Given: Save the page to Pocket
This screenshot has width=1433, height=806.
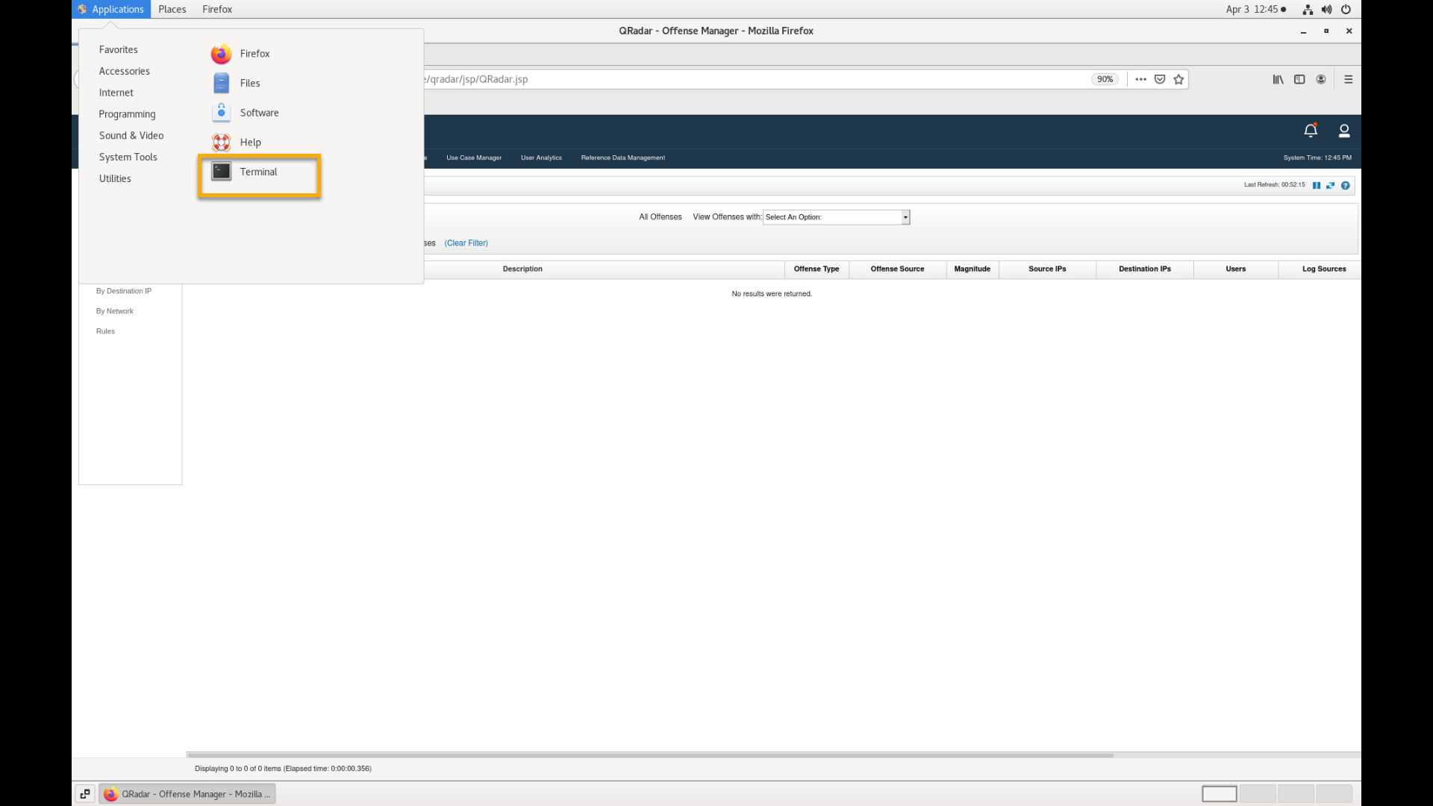Looking at the screenshot, I should coord(1160,79).
